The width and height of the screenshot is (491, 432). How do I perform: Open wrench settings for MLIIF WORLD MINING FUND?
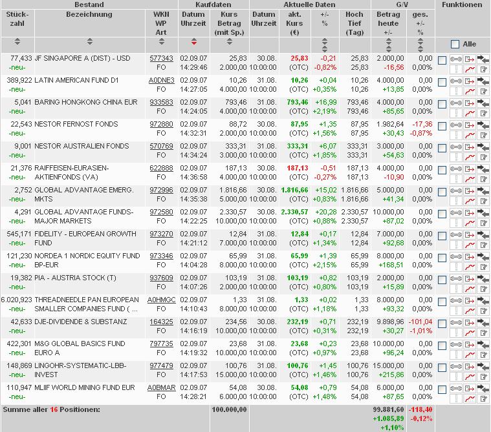coord(456,388)
